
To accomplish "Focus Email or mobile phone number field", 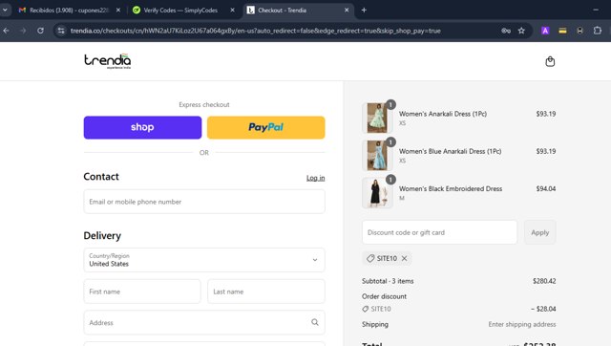I will (204, 202).
